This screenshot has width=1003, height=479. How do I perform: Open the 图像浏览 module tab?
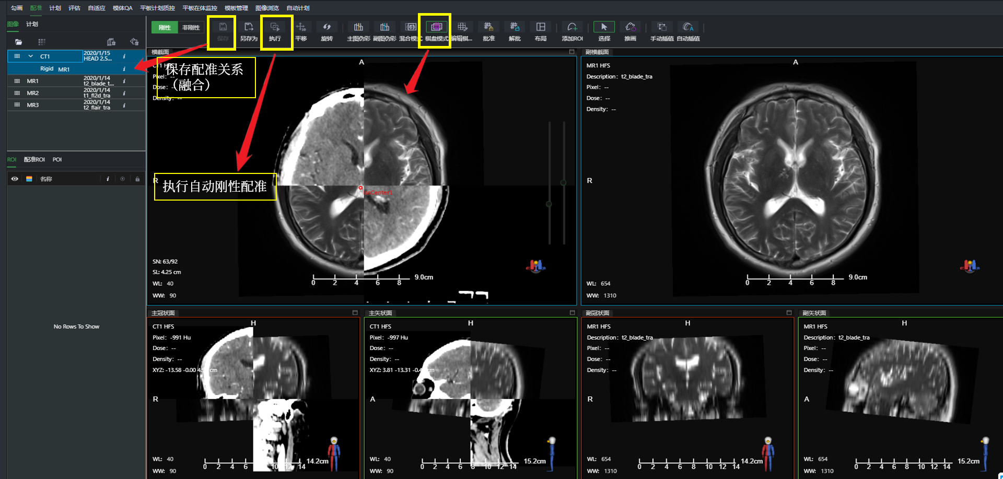point(267,8)
